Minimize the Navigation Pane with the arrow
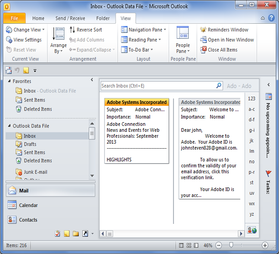The width and height of the screenshot is (279, 254). [92, 80]
